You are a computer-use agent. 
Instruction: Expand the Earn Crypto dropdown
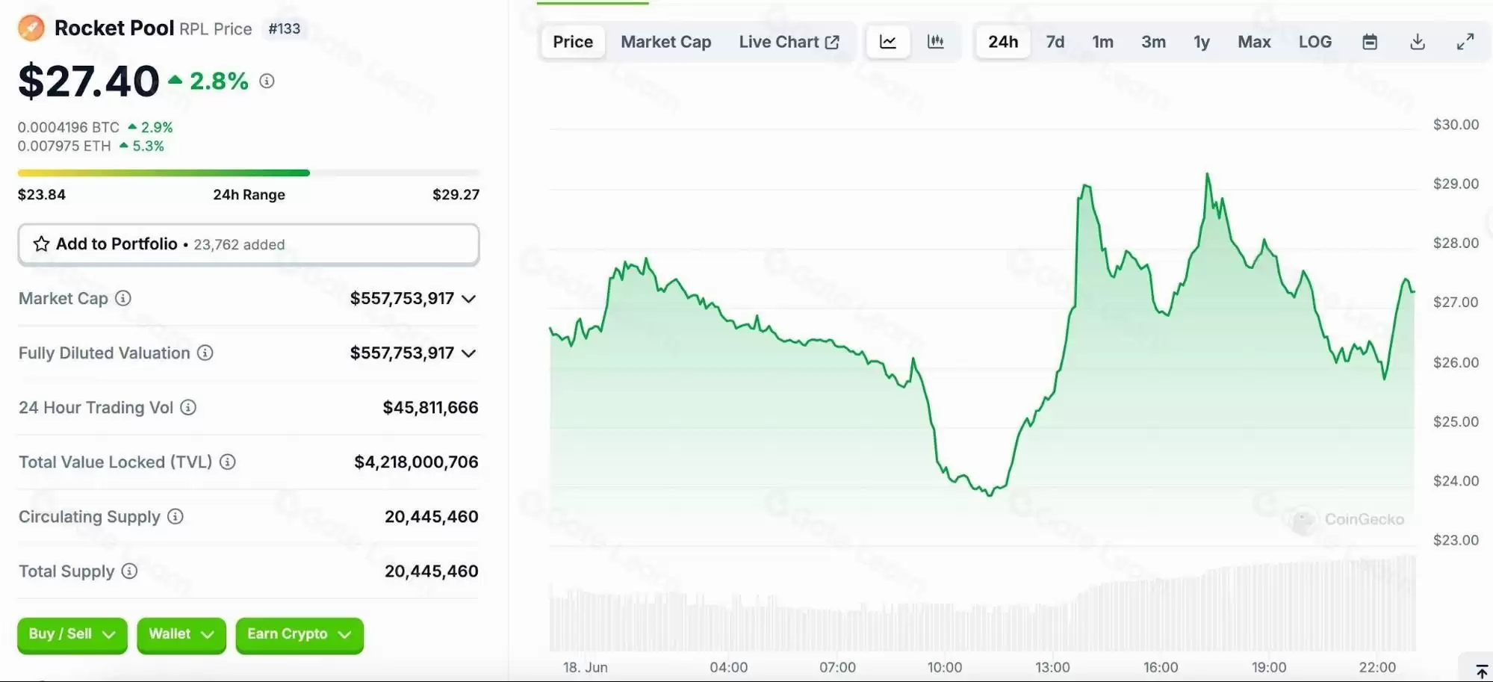point(299,634)
